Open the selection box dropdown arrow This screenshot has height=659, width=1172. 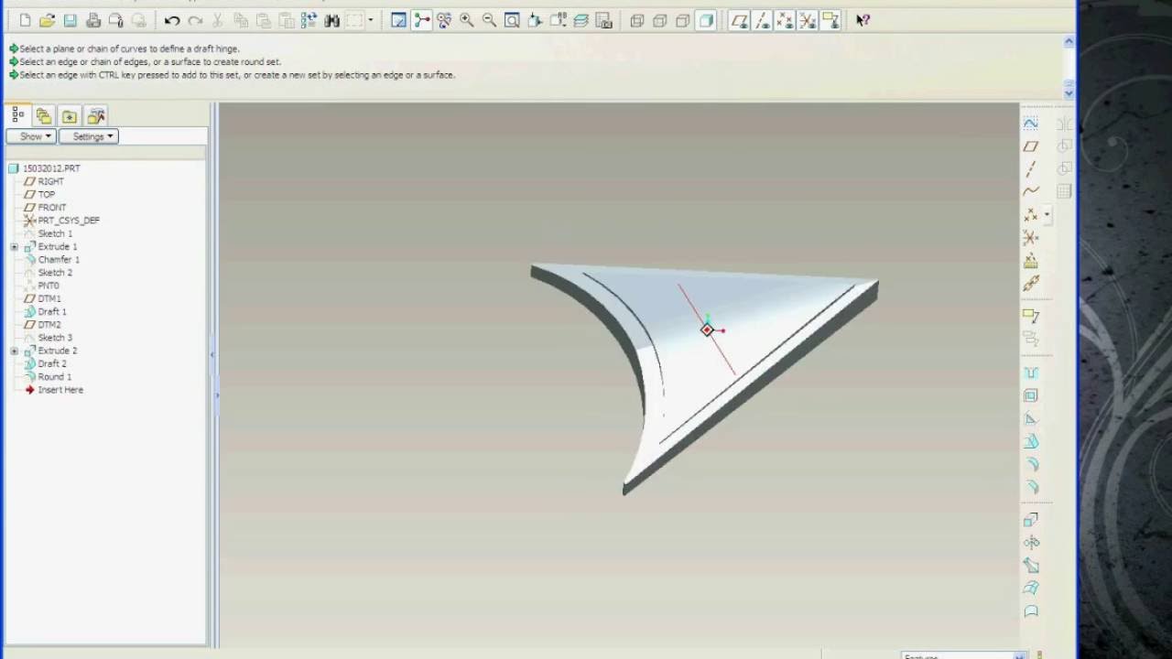371,20
